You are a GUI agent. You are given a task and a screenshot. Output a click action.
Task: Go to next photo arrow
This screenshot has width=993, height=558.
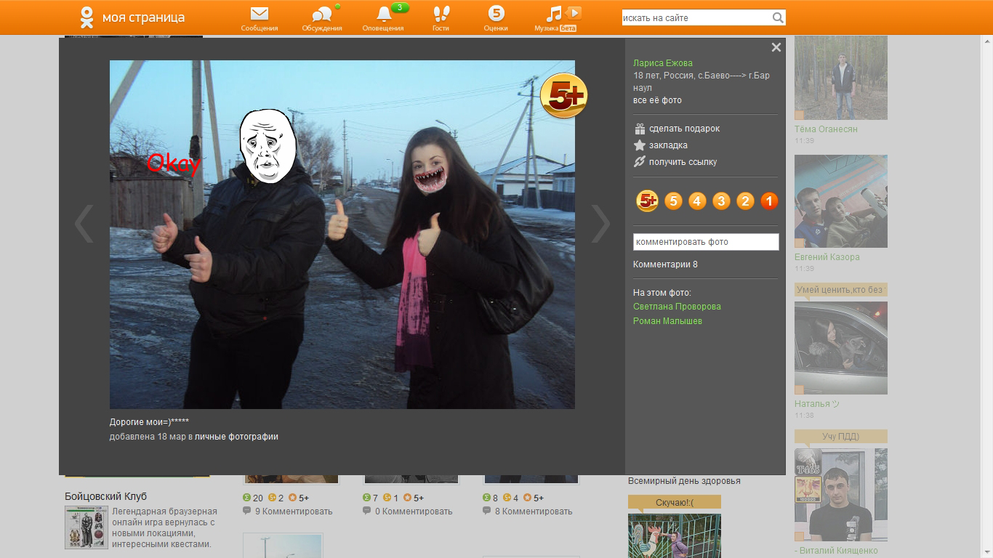point(600,223)
